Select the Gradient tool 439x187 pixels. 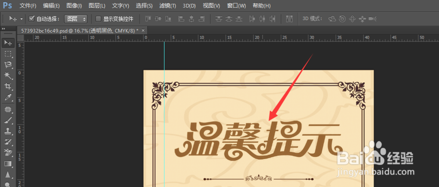8,163
